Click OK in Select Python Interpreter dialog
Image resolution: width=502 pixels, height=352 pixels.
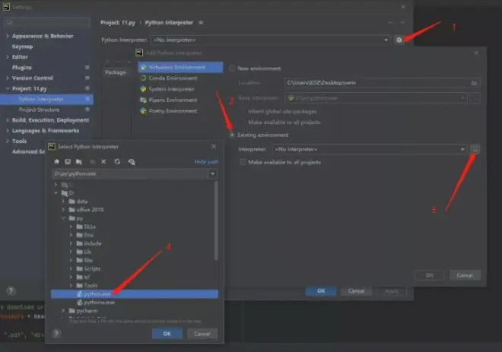tap(167, 334)
